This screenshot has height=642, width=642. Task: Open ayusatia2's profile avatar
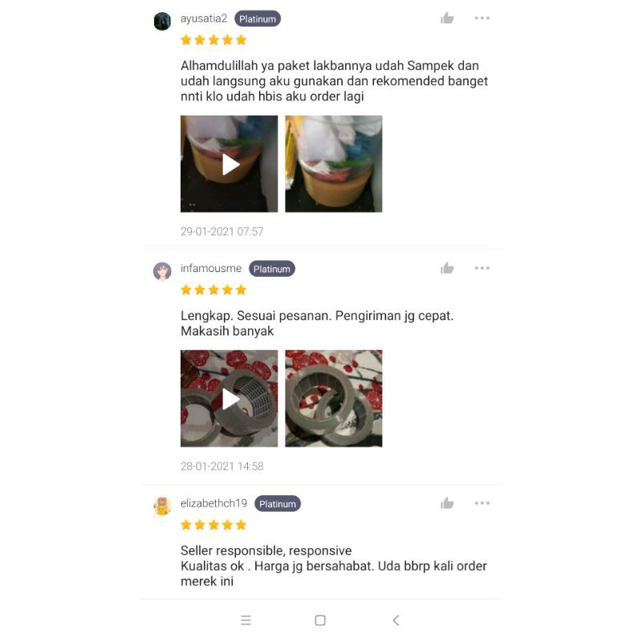coord(162,21)
